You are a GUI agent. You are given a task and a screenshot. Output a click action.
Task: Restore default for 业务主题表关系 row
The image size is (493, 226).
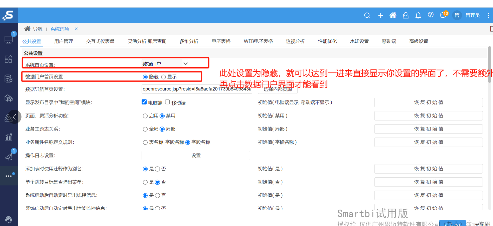429,129
